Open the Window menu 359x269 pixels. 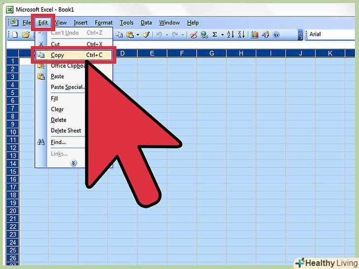[x=170, y=23]
